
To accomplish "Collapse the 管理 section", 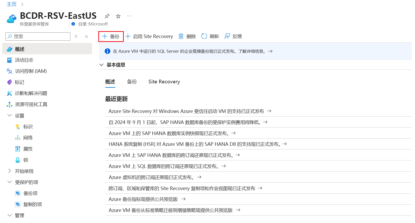I will tap(10, 215).
